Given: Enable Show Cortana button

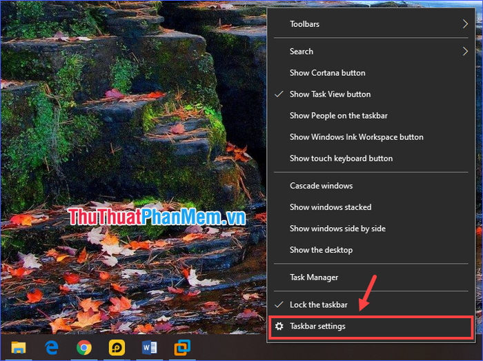Looking at the screenshot, I should pos(371,73).
